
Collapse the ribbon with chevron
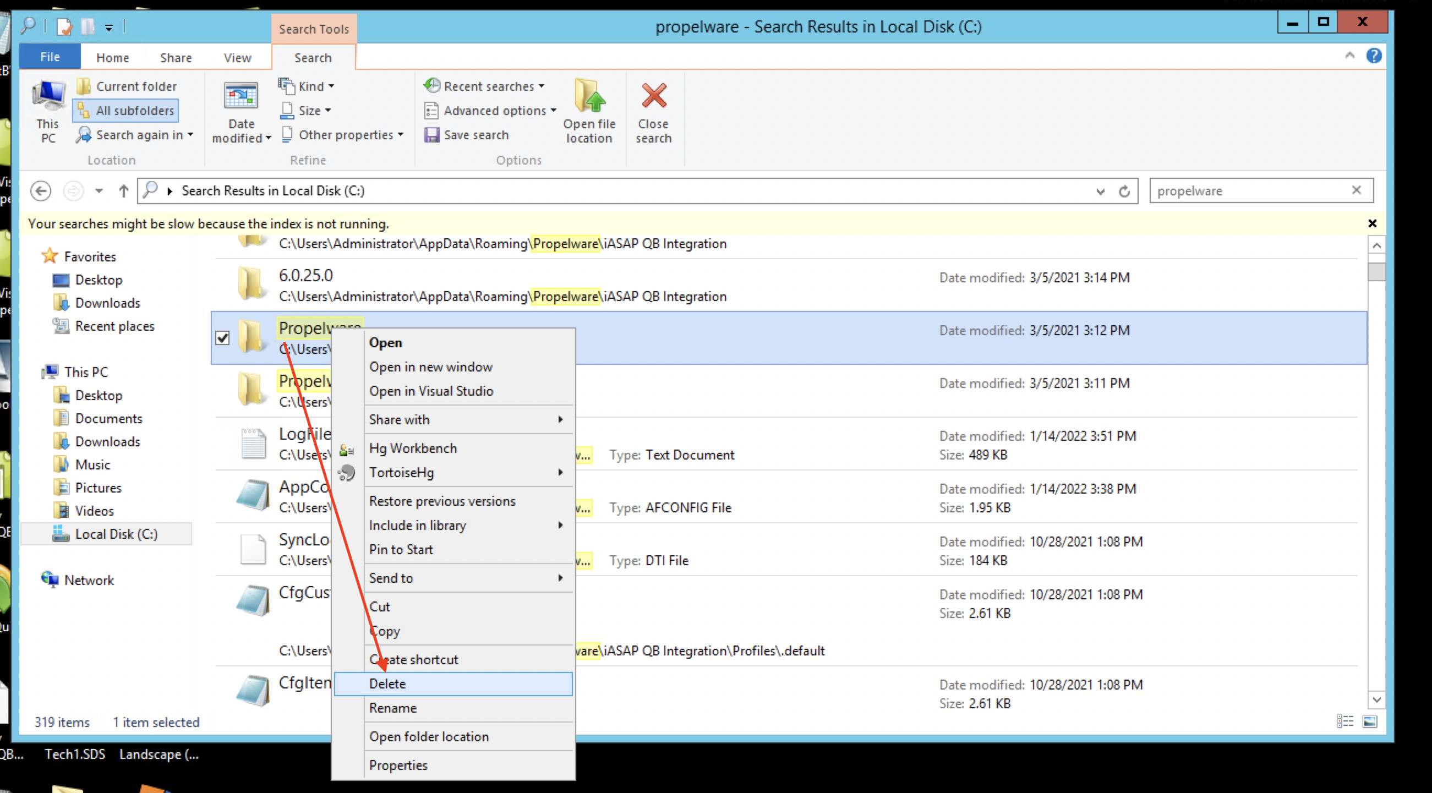[x=1349, y=55]
